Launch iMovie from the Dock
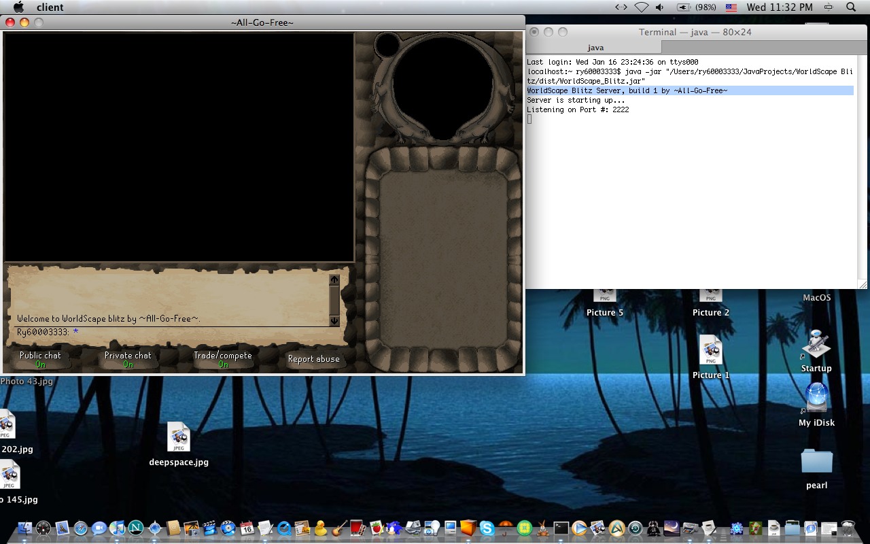 210,528
